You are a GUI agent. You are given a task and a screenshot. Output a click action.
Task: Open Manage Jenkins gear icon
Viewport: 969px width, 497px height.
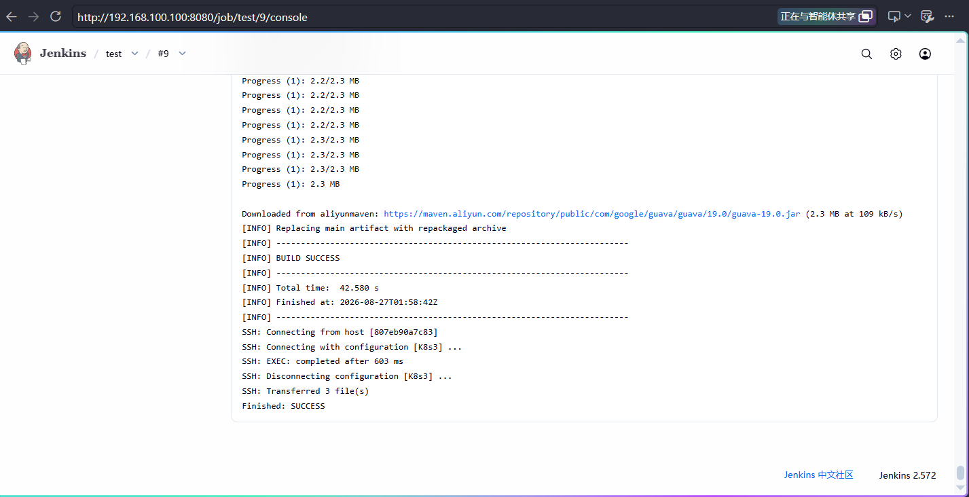[x=896, y=54]
